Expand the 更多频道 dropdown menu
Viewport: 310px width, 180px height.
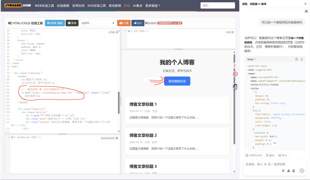(x=153, y=5)
